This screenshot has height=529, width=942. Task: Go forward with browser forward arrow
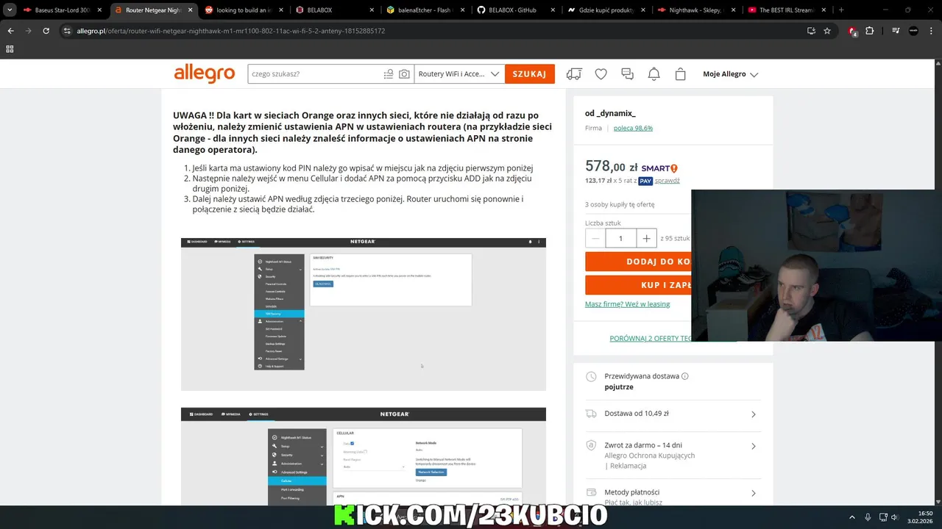click(x=28, y=31)
